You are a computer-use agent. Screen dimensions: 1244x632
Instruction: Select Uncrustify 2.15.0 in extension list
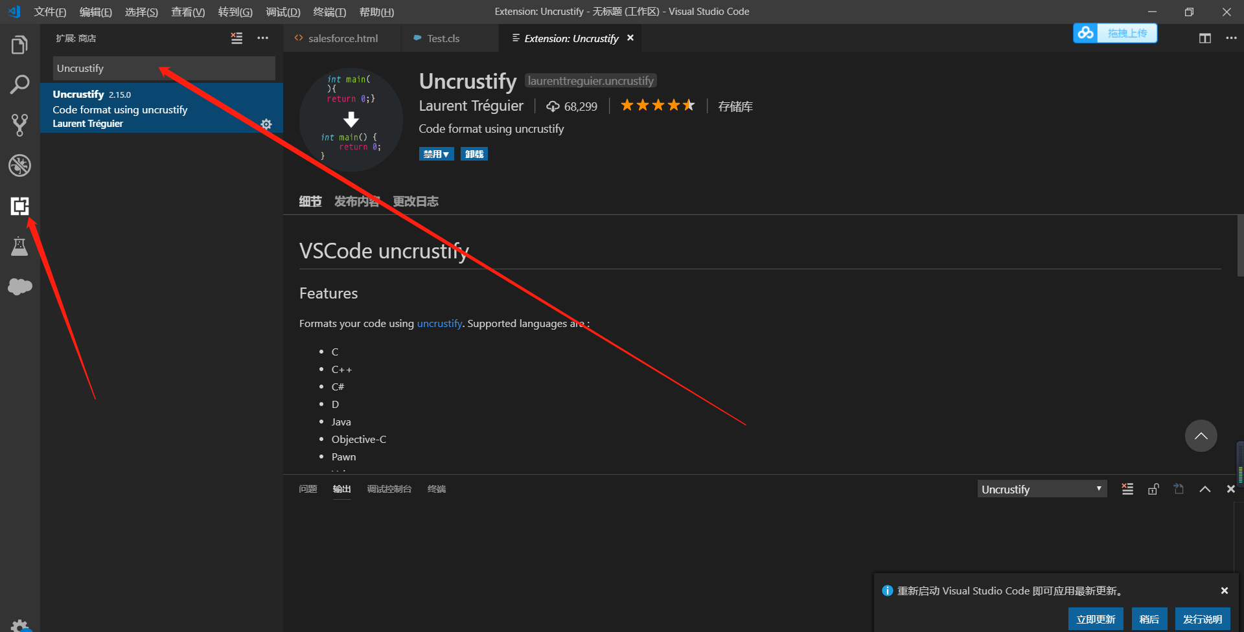pyautogui.click(x=161, y=108)
